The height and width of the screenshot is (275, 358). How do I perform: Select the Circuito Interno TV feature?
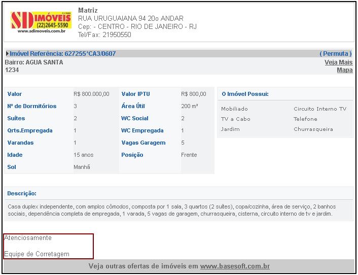319,109
